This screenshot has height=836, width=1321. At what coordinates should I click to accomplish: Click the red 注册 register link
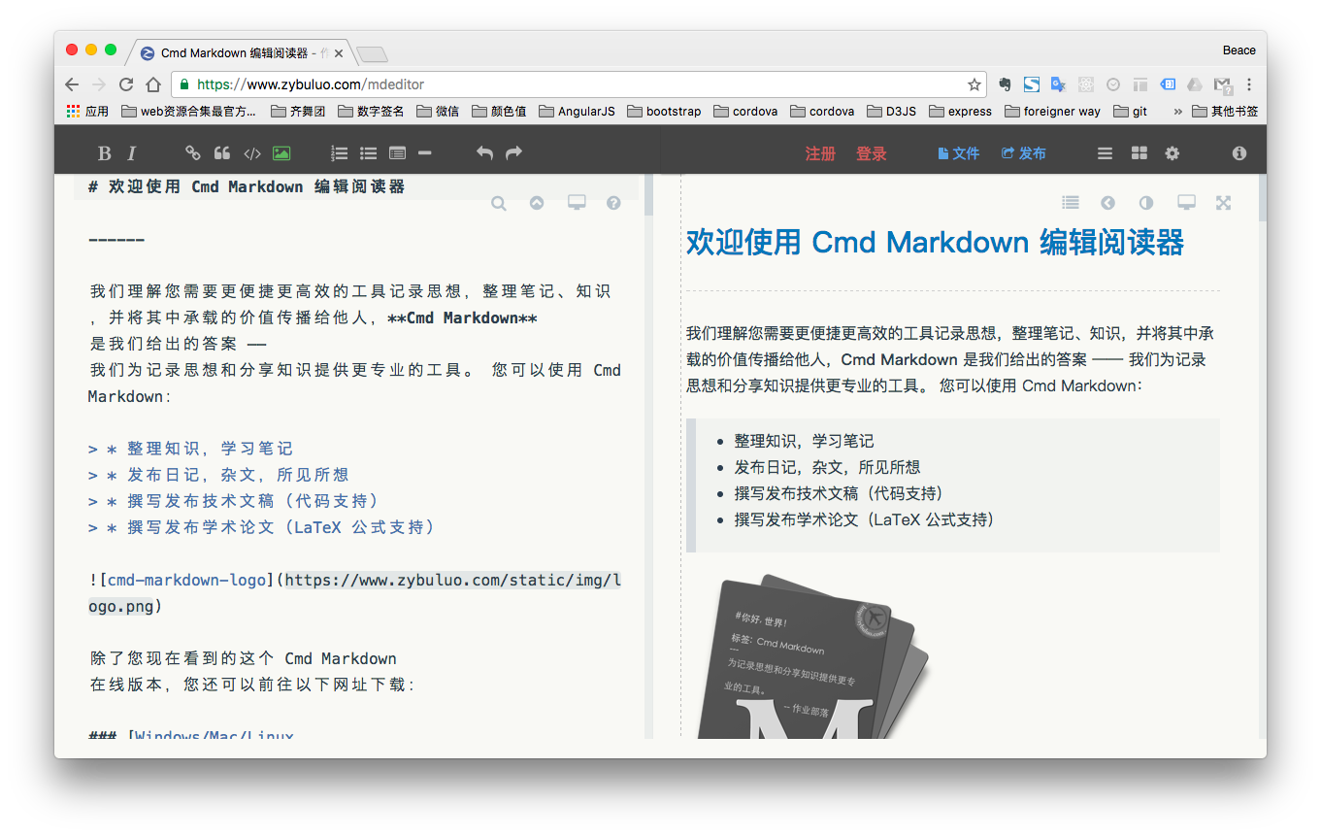(820, 153)
